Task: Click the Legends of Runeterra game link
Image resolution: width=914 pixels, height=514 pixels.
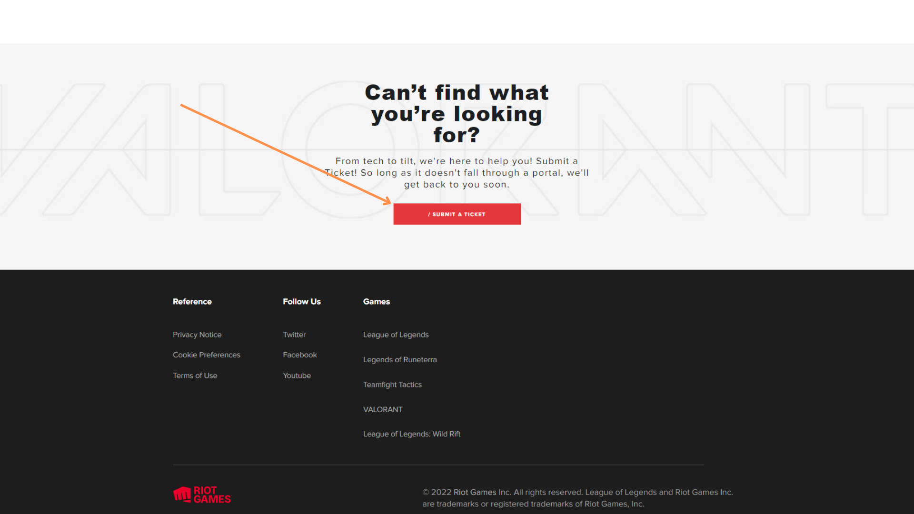Action: point(400,360)
